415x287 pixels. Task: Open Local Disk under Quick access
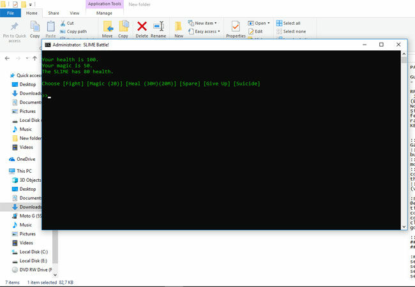pos(26,121)
